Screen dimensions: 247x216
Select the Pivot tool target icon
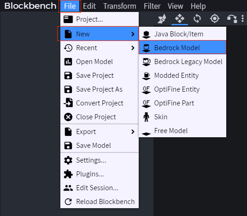coord(215,18)
